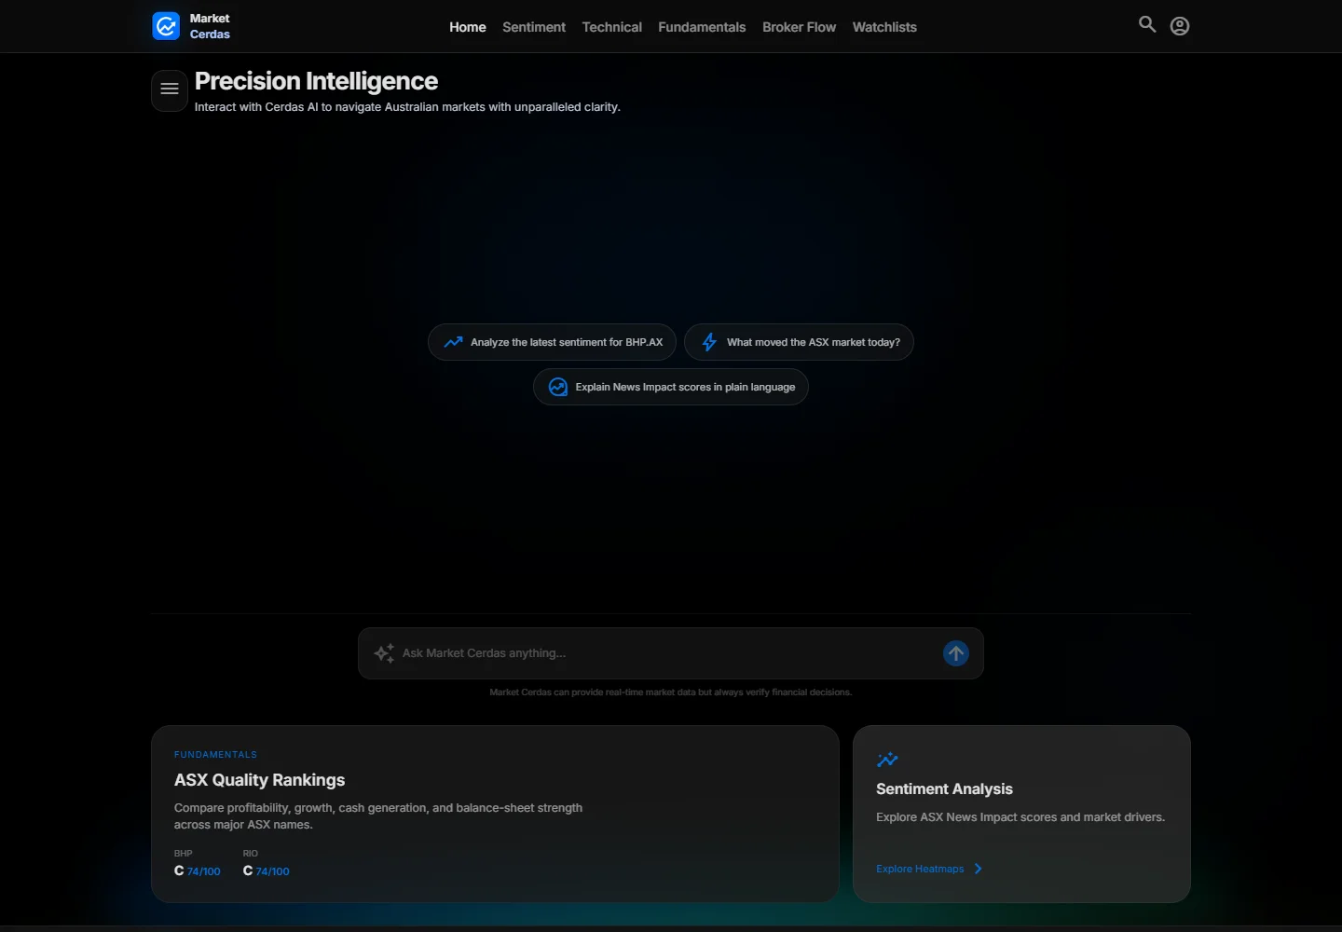
Task: Click the chart icon on News Impact suggestion
Action: pyautogui.click(x=558, y=387)
